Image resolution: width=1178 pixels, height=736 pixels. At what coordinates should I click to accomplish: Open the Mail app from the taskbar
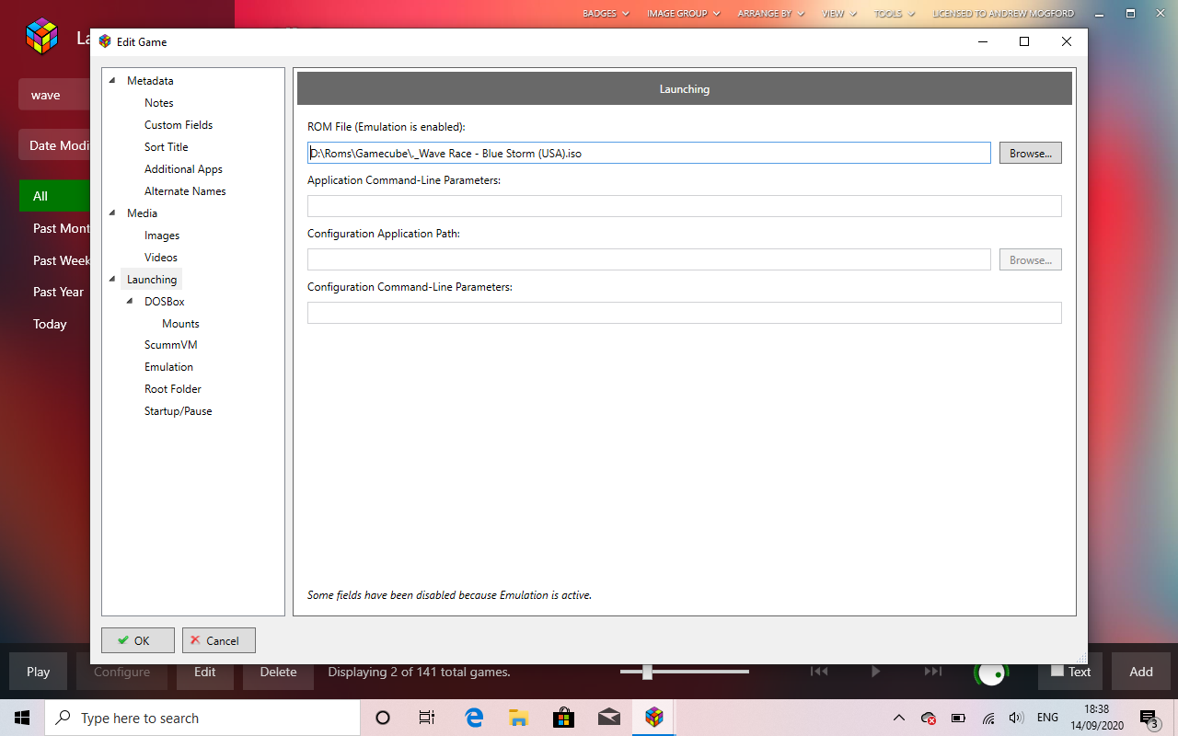(x=609, y=718)
